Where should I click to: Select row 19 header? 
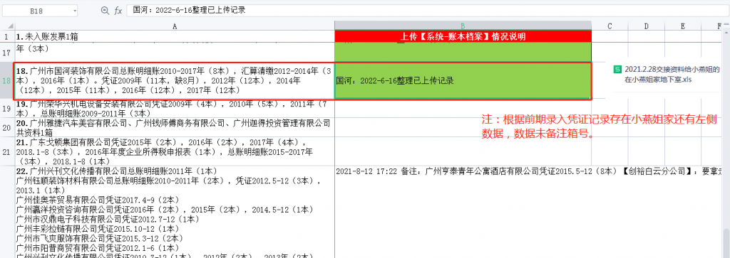click(7, 109)
